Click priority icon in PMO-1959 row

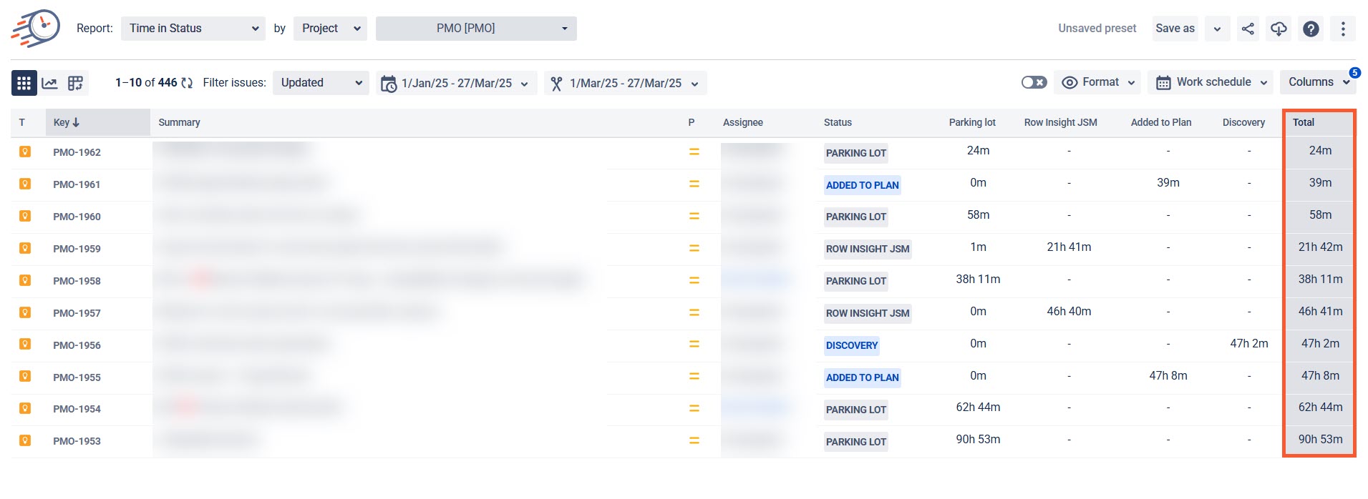(694, 248)
